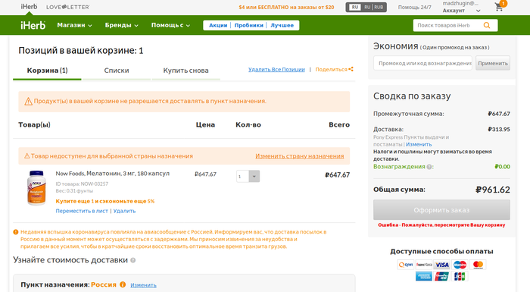
Task: Open the Now Foods Мелатонин product title
Action: click(113, 174)
